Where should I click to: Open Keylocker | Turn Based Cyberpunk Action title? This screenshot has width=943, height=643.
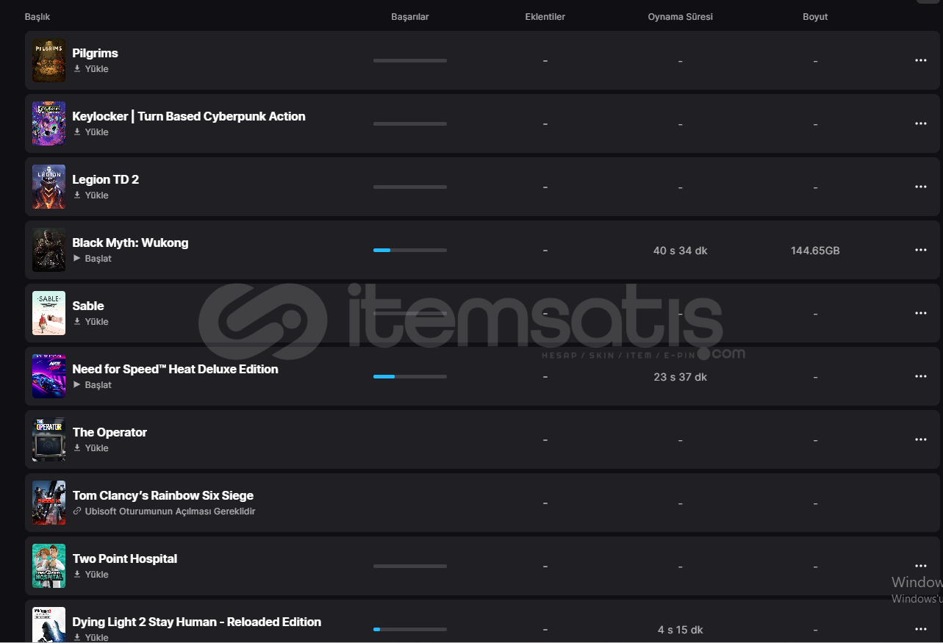tap(189, 116)
